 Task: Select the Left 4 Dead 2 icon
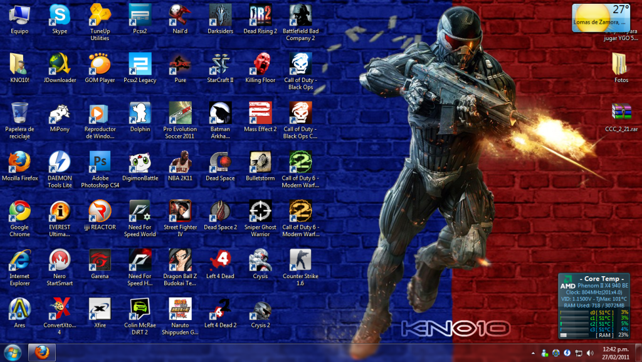tap(220, 314)
